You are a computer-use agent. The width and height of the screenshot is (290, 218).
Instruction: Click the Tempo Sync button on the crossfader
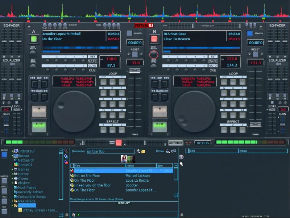(119, 143)
